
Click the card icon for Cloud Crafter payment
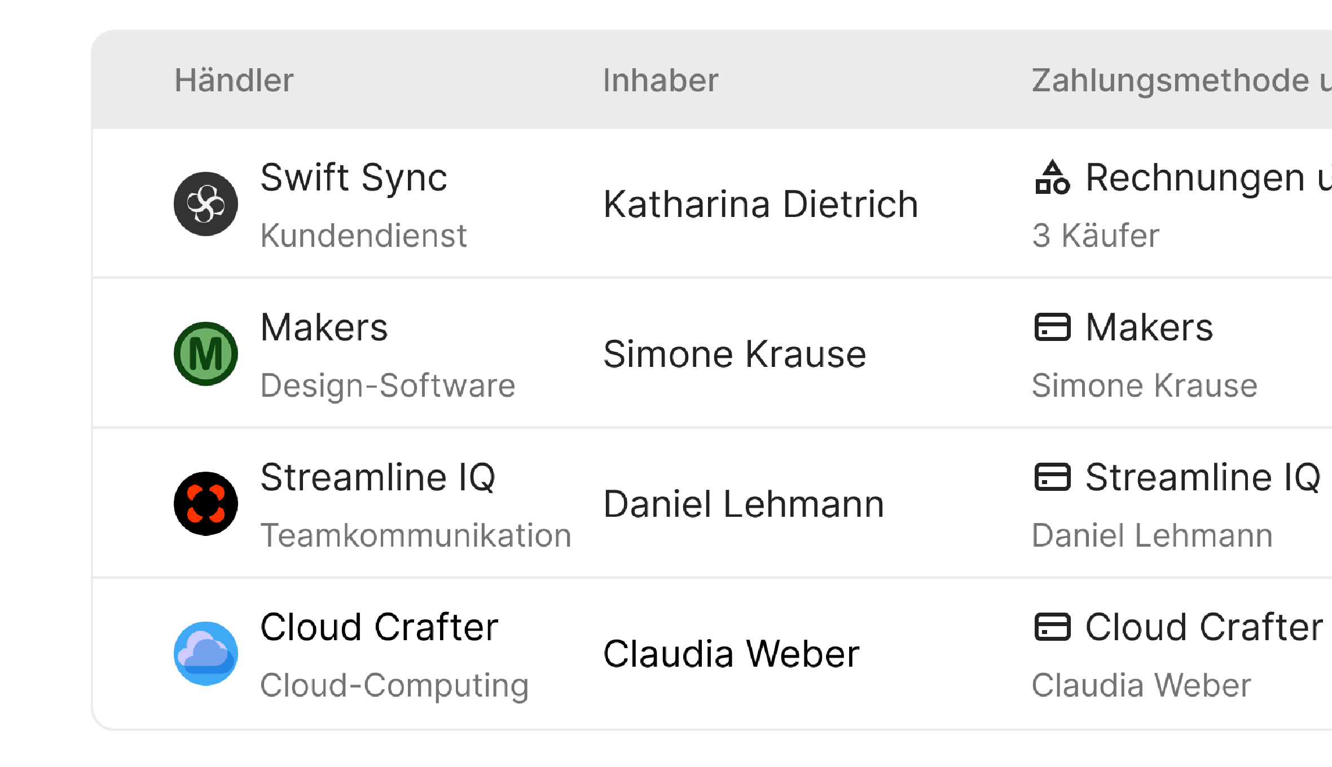click(1052, 627)
